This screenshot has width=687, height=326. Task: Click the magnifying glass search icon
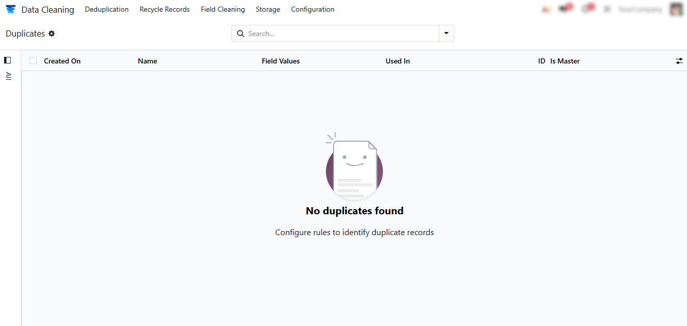click(x=241, y=34)
